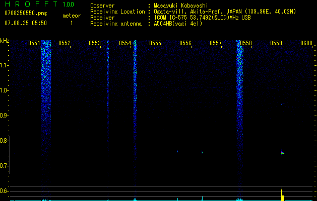Click the 1.1 kHz axis label
This screenshot has height=201, width=317.
[x=4, y=65]
